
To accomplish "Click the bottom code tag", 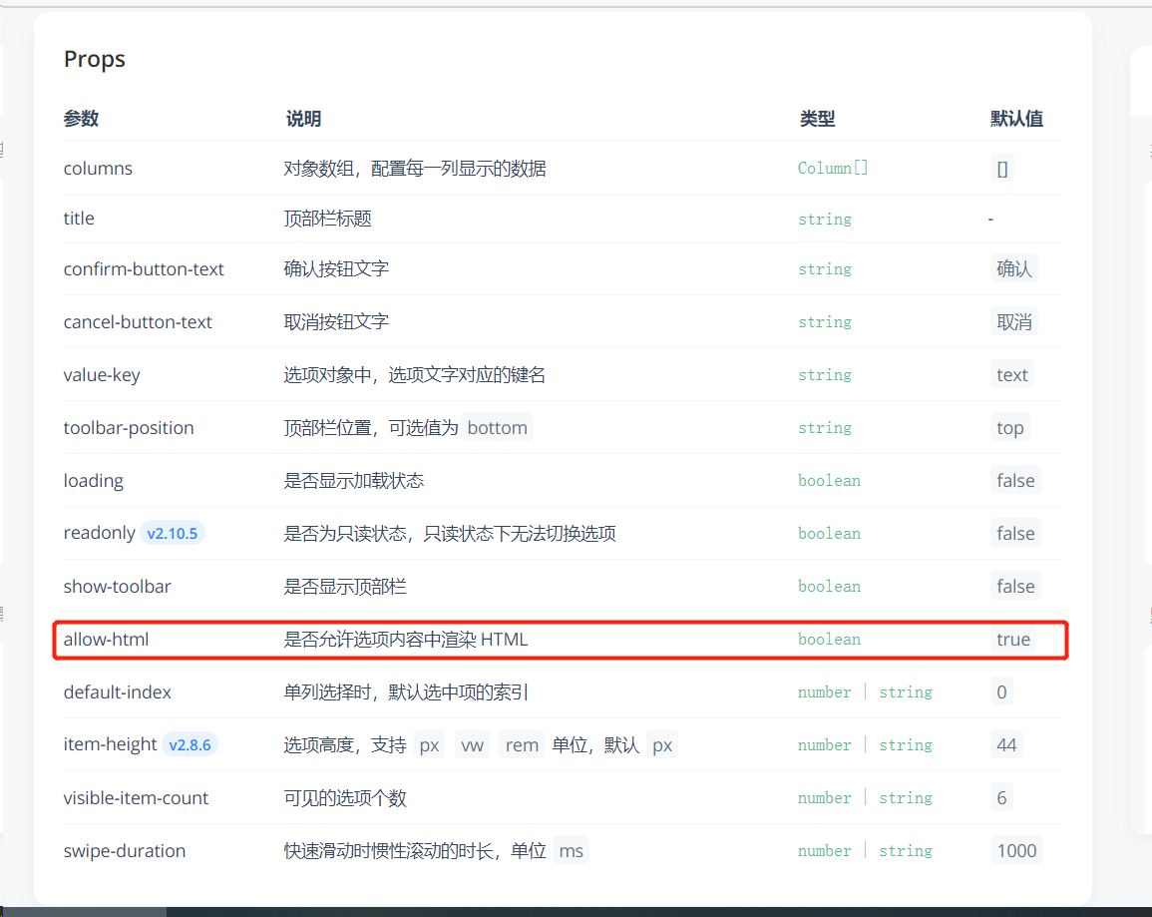I will tap(498, 428).
